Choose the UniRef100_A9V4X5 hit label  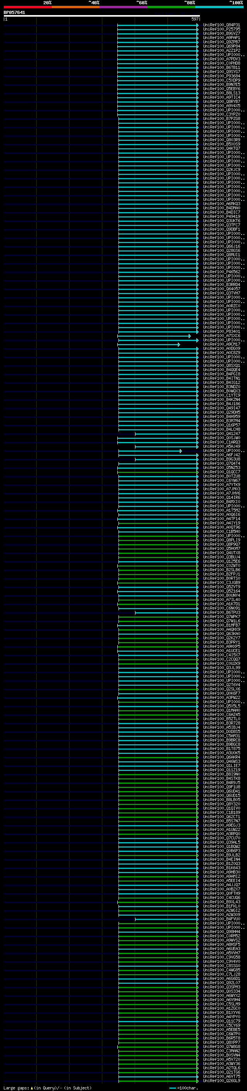(x=221, y=106)
